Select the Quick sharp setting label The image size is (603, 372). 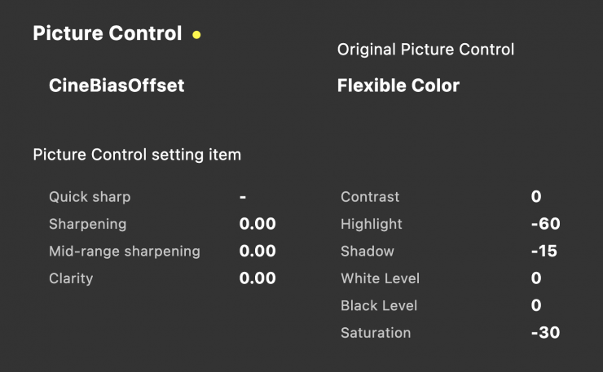tap(90, 197)
